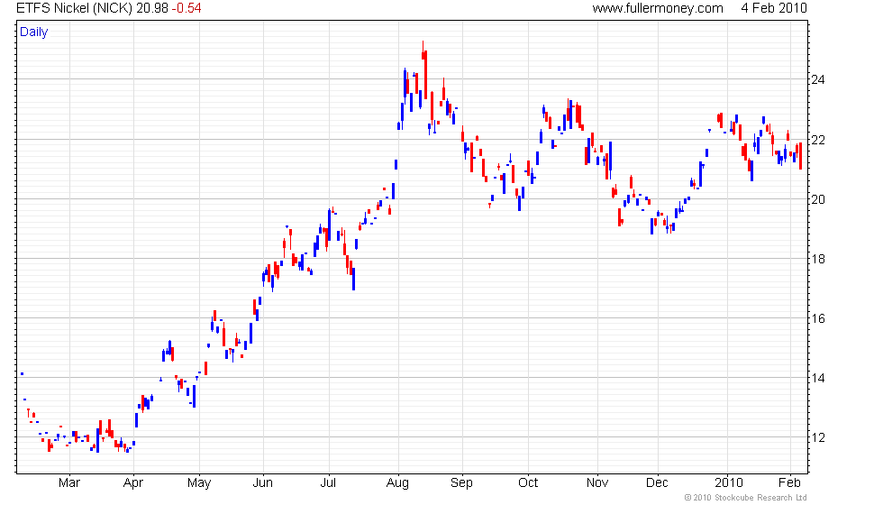Image resolution: width=883 pixels, height=505 pixels.
Task: Click the y-axis label 18
Action: tap(818, 259)
